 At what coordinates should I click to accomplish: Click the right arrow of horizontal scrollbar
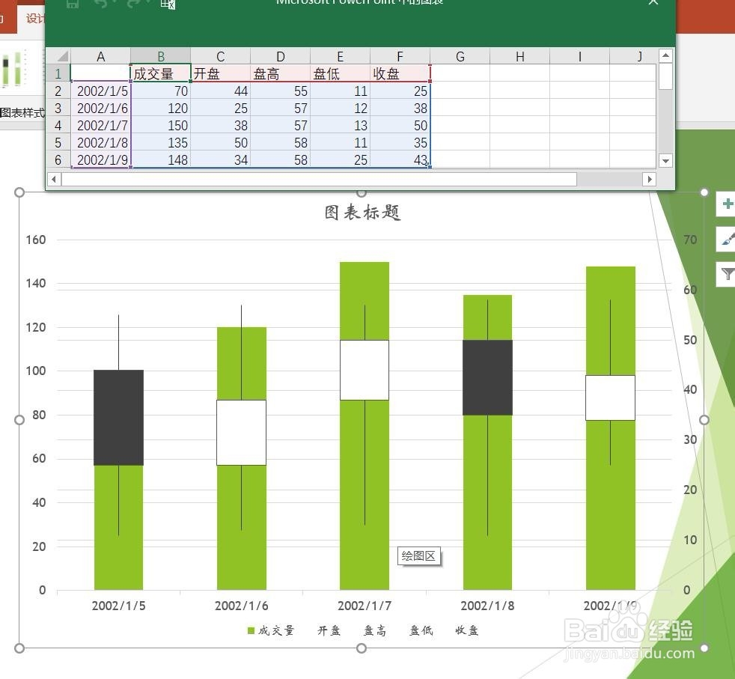click(649, 179)
